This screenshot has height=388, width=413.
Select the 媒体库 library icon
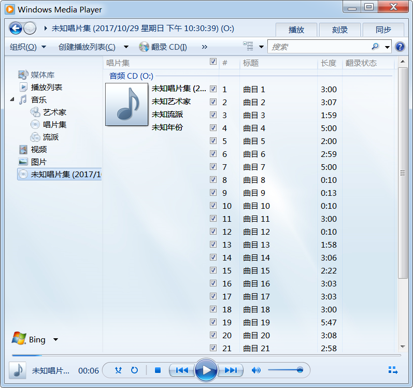pyautogui.click(x=23, y=75)
